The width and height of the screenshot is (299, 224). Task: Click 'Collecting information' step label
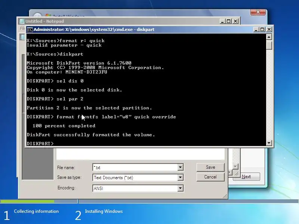pos(36,211)
